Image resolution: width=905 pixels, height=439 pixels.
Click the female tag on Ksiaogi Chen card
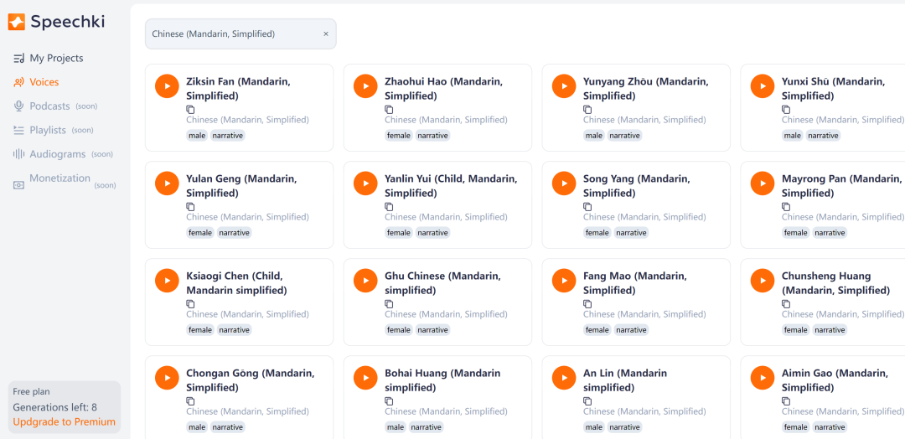tap(200, 330)
